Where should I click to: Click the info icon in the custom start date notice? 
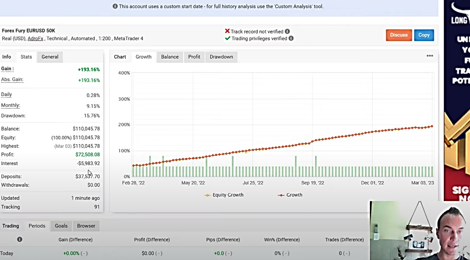(x=115, y=6)
